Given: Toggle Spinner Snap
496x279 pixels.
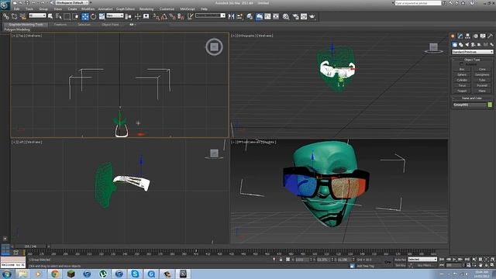Looking at the screenshot, I should [x=181, y=16].
